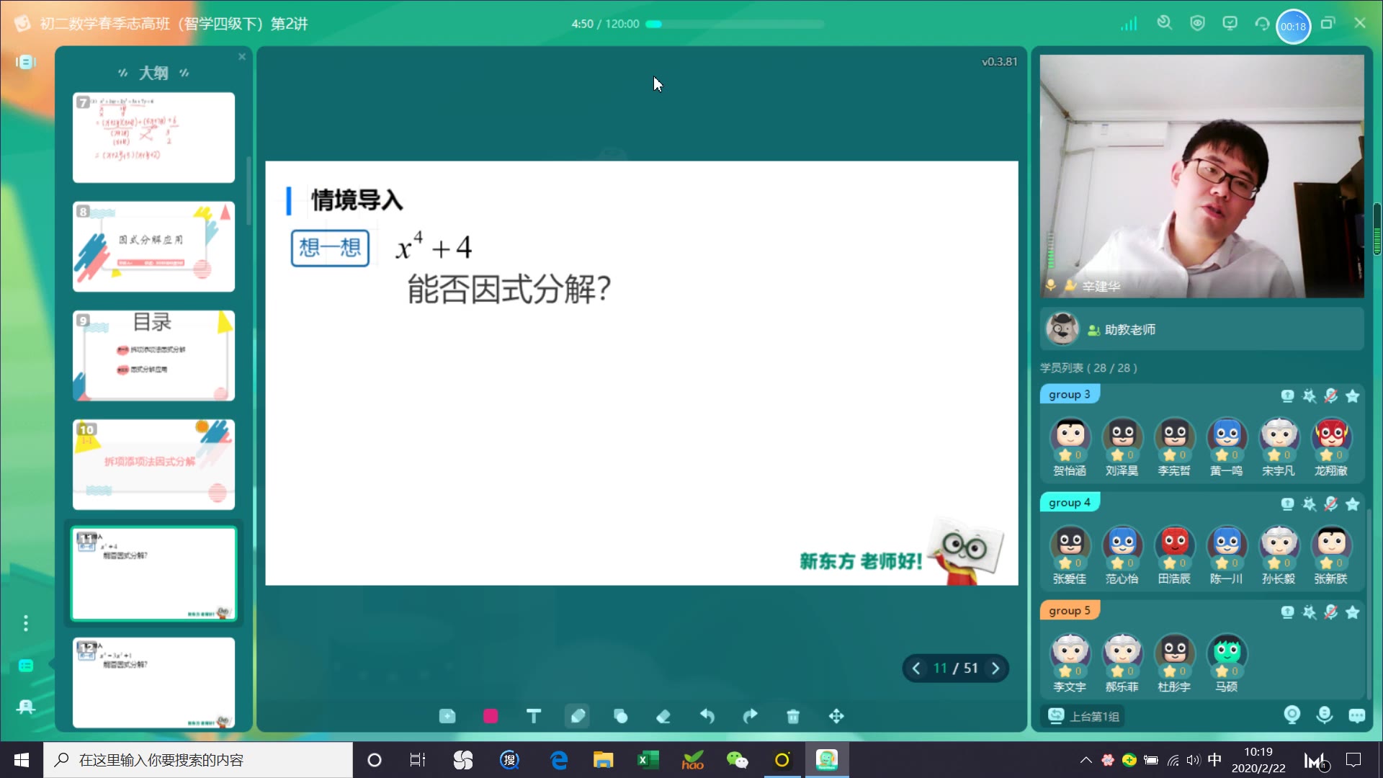
Task: Open Excel from the taskbar
Action: [x=647, y=760]
